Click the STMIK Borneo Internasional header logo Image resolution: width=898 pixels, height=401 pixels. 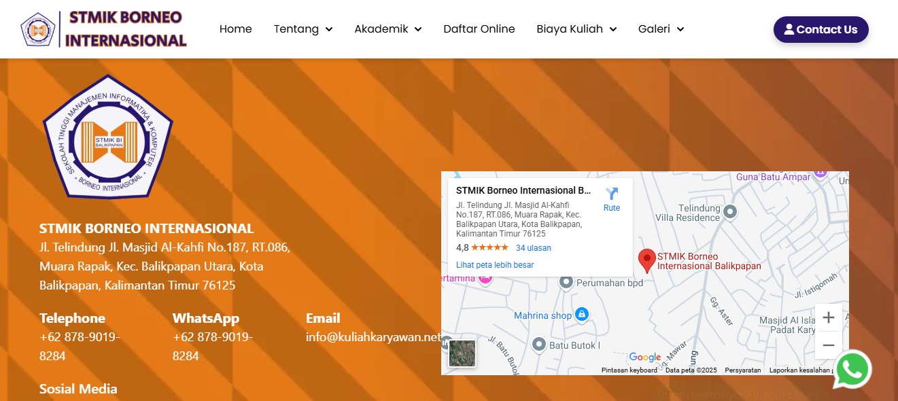(104, 29)
